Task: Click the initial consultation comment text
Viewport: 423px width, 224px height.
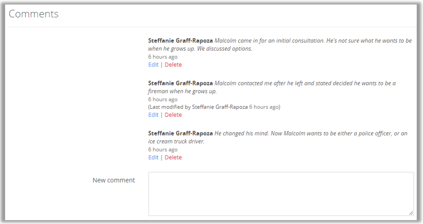Action: point(313,41)
